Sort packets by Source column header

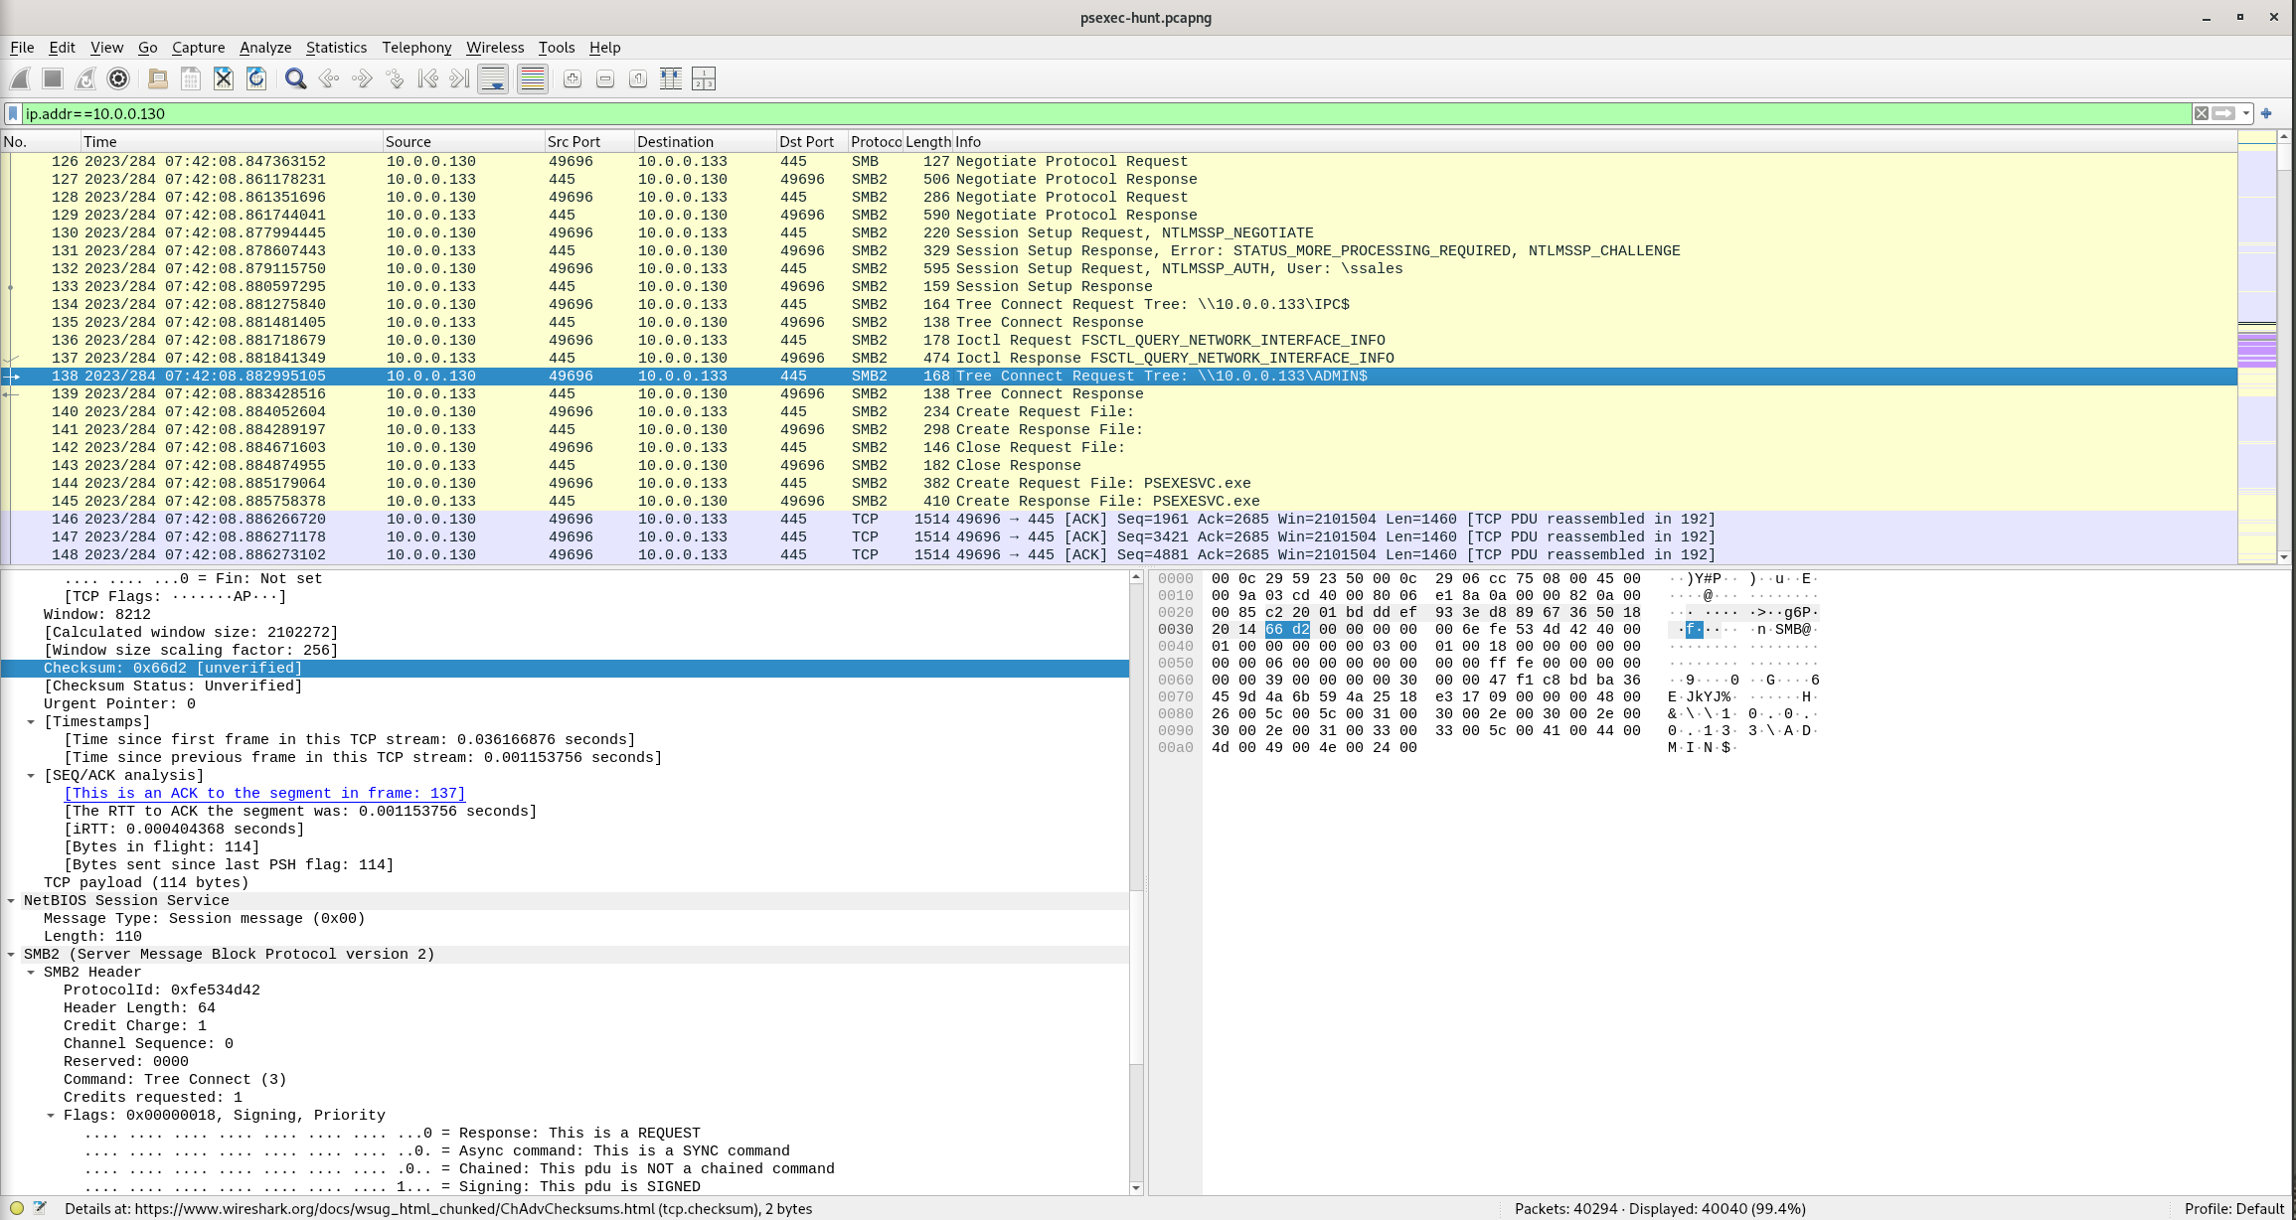click(463, 142)
